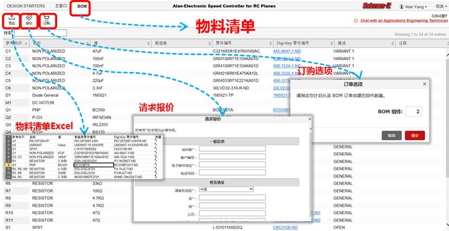The image size is (449, 231).
Task: Sort by the 参考标识 column arrow
Action: pyautogui.click(x=26, y=43)
